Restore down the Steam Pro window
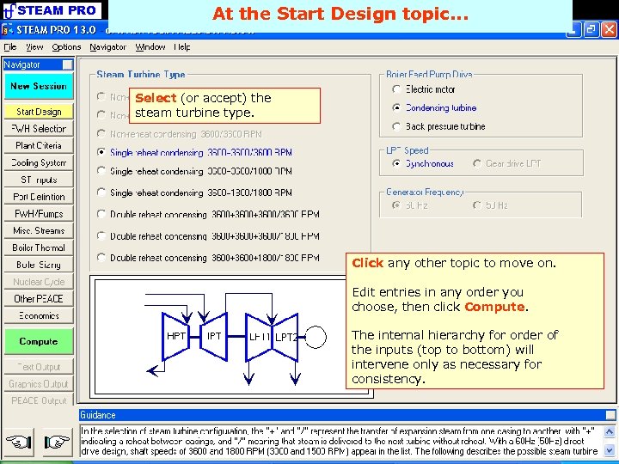 pos(591,29)
